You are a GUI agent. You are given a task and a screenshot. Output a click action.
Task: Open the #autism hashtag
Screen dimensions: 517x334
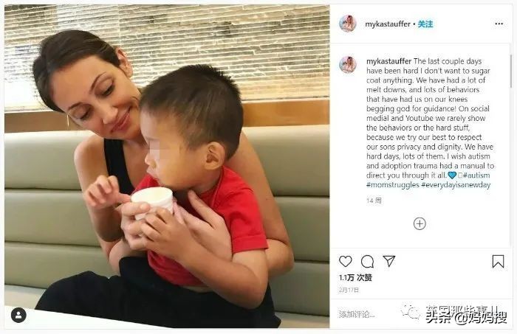coord(476,175)
